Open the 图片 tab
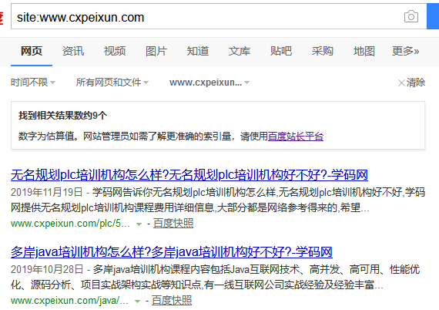This screenshot has height=310, width=439. 156,52
